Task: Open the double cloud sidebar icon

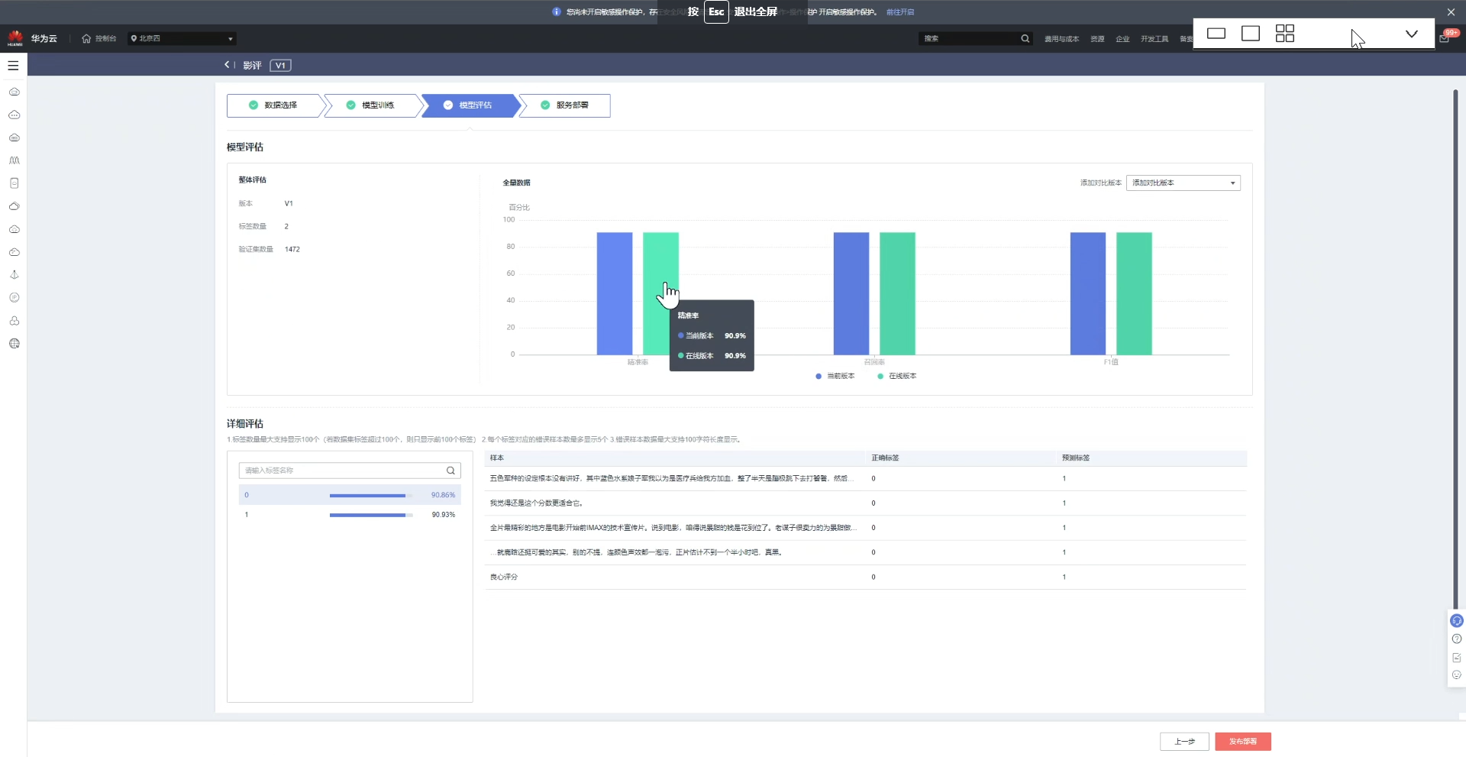Action: [x=14, y=206]
